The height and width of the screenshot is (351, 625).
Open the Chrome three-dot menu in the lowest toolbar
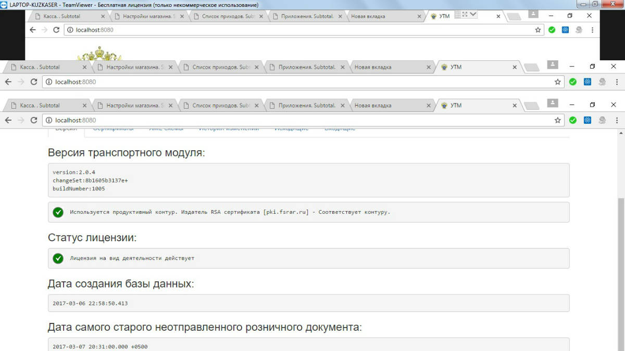point(617,120)
